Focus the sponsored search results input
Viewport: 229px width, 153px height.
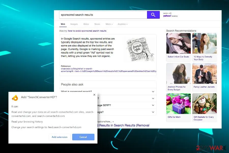[x=103, y=15]
